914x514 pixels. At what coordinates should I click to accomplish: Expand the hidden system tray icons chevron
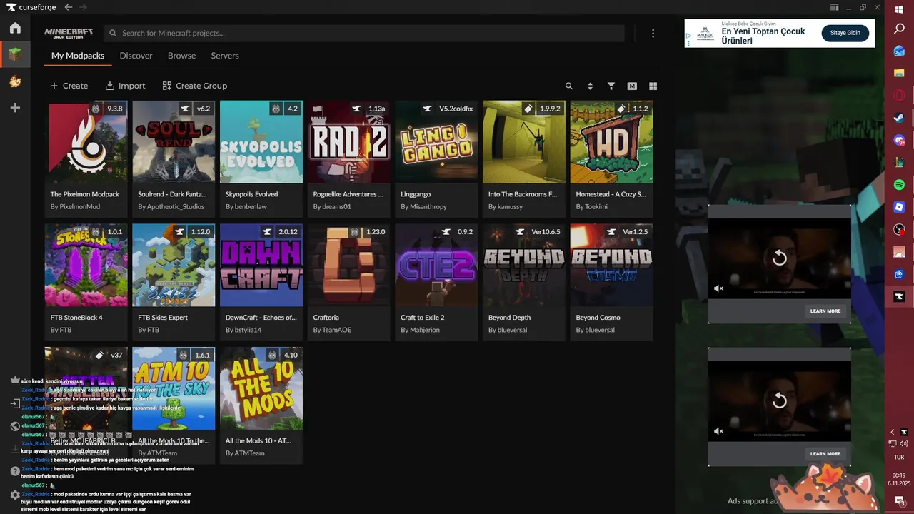click(893, 432)
